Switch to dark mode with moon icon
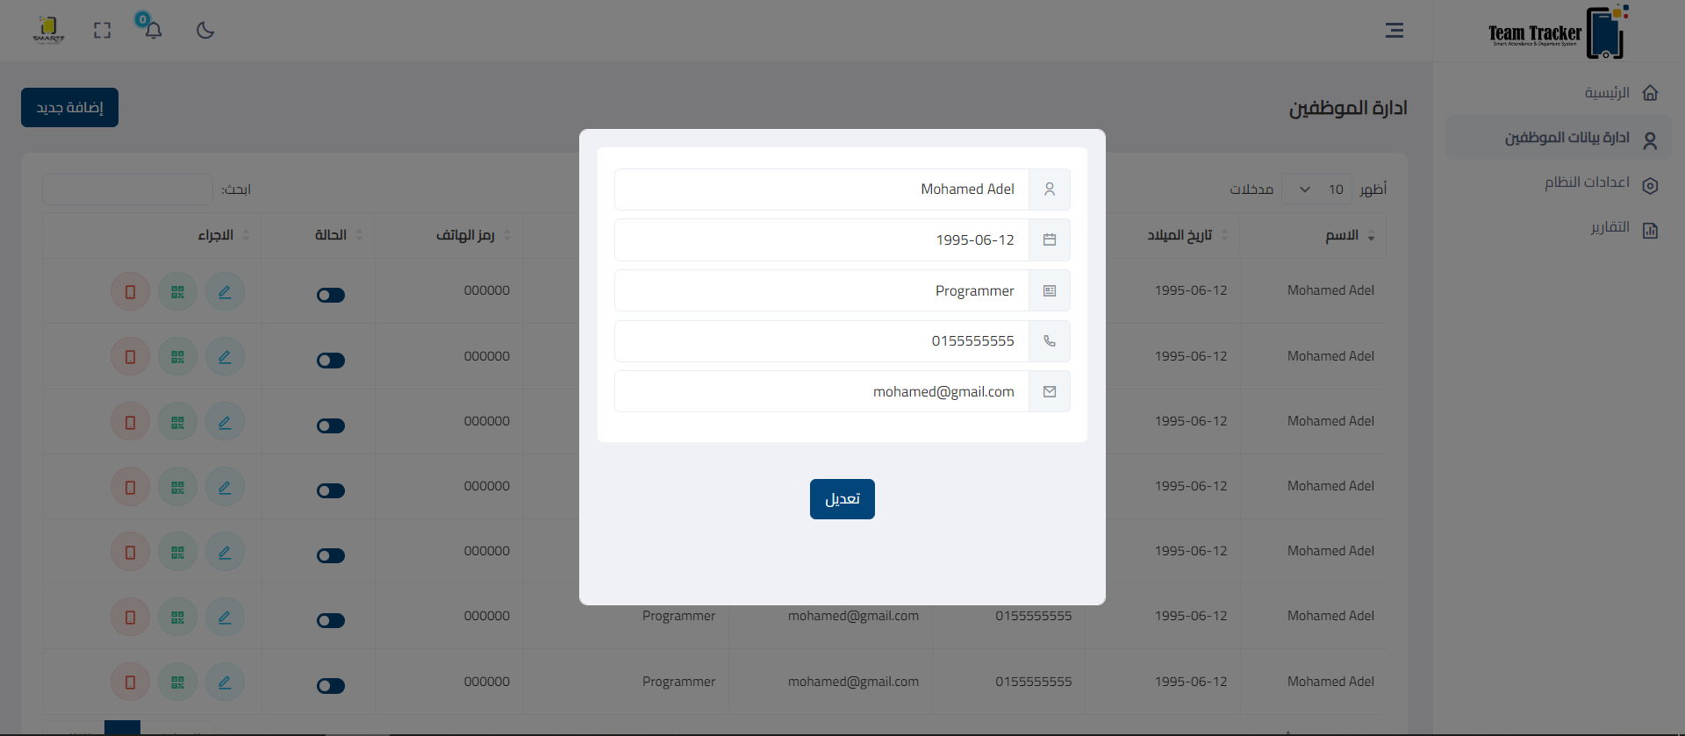1685x736 pixels. pos(205,31)
